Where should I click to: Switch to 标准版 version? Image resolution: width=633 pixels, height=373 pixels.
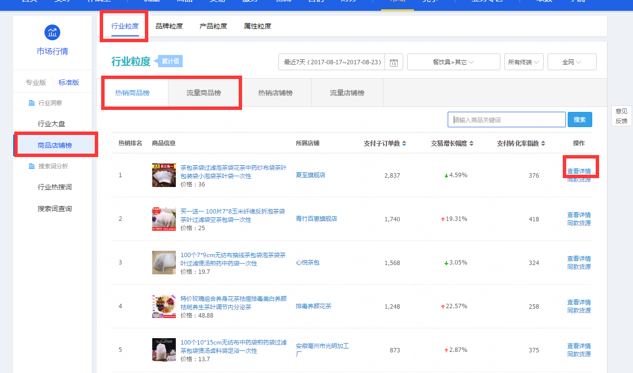click(x=69, y=82)
